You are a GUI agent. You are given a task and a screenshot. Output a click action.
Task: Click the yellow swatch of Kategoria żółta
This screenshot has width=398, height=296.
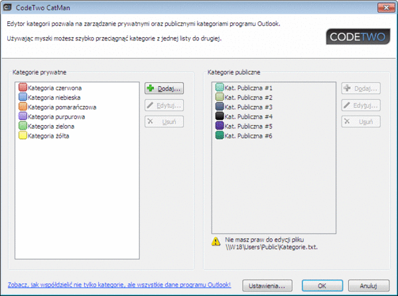[x=23, y=136]
